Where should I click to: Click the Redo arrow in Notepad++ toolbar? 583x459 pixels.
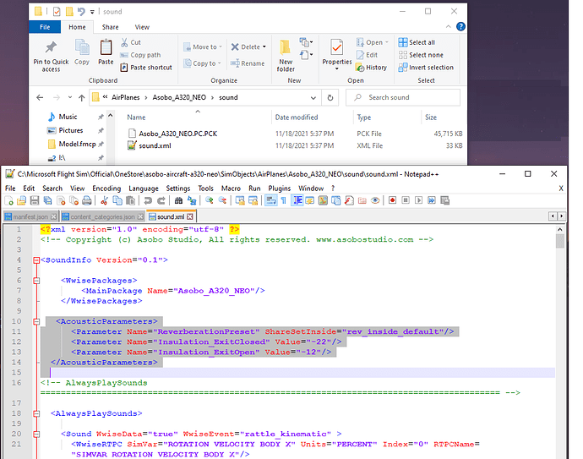point(161,201)
